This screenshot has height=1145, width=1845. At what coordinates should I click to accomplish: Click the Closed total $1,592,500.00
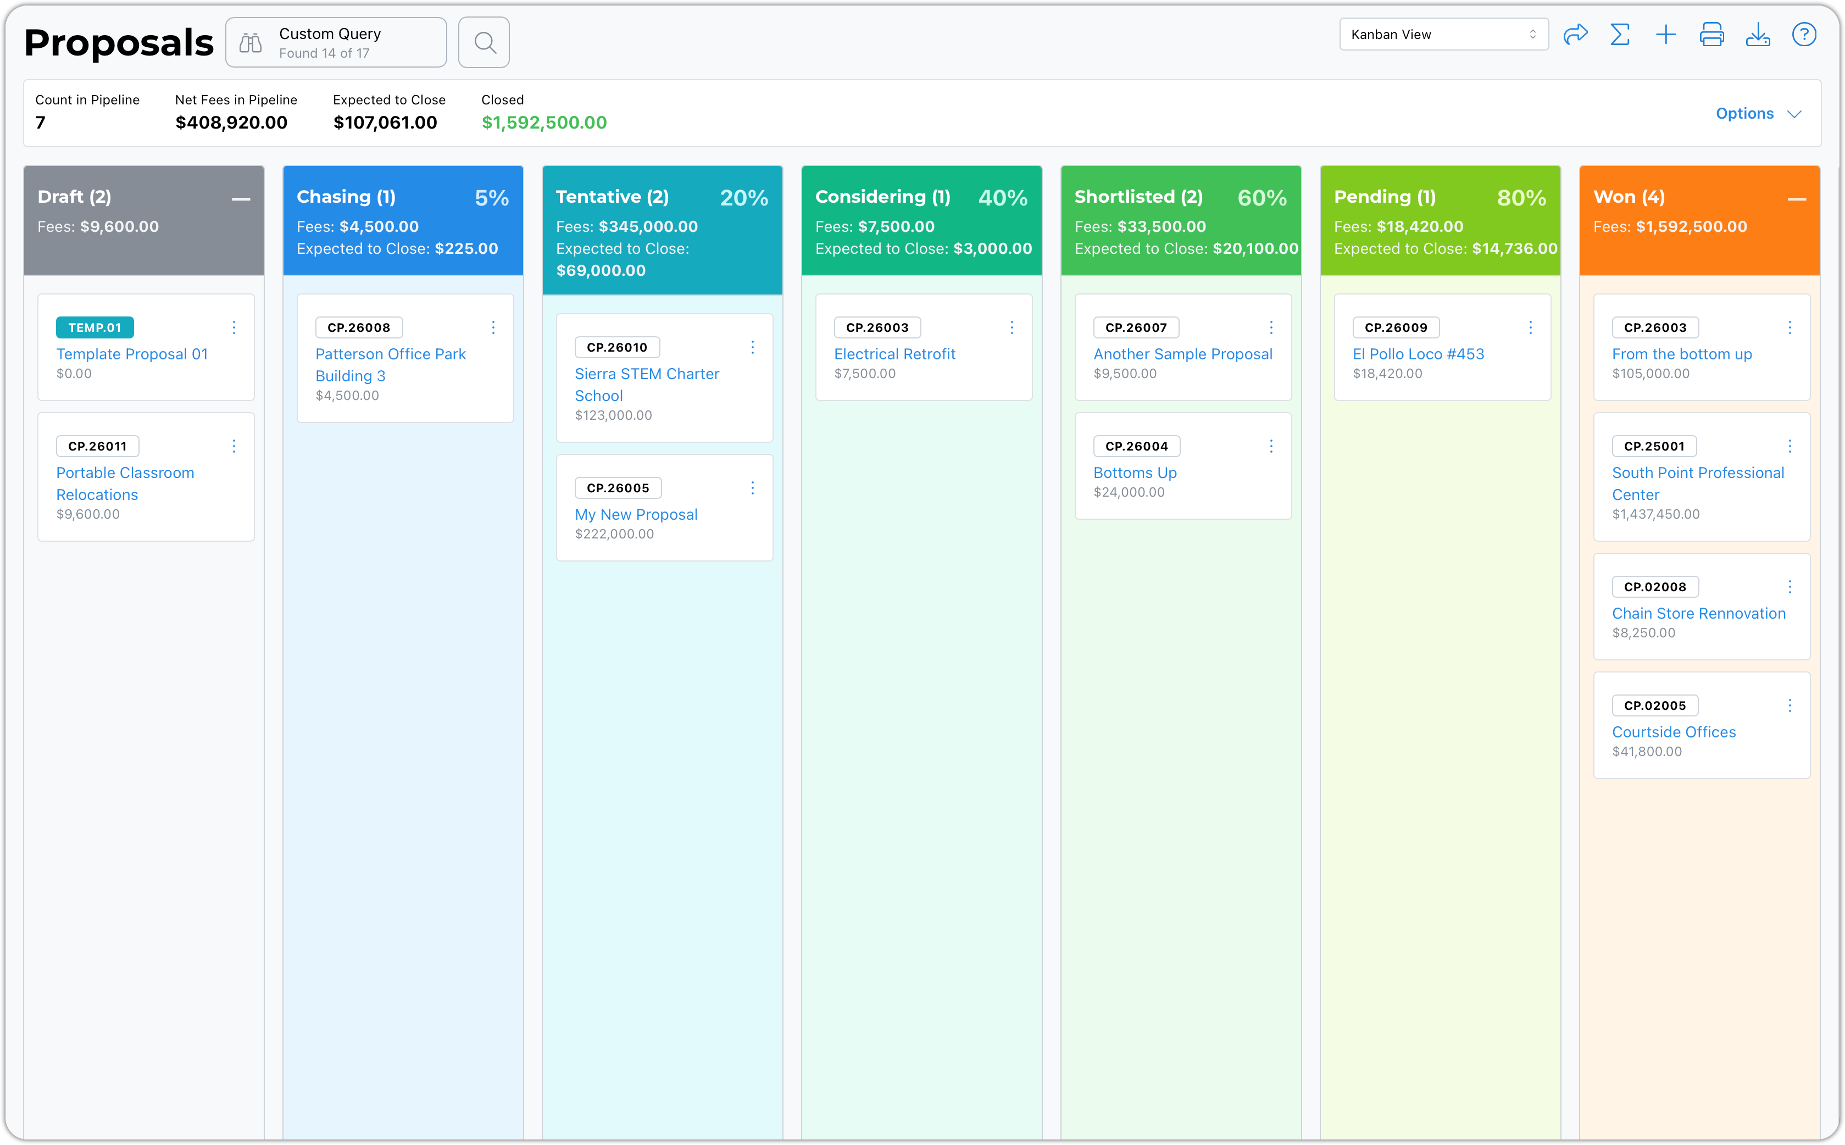click(543, 123)
